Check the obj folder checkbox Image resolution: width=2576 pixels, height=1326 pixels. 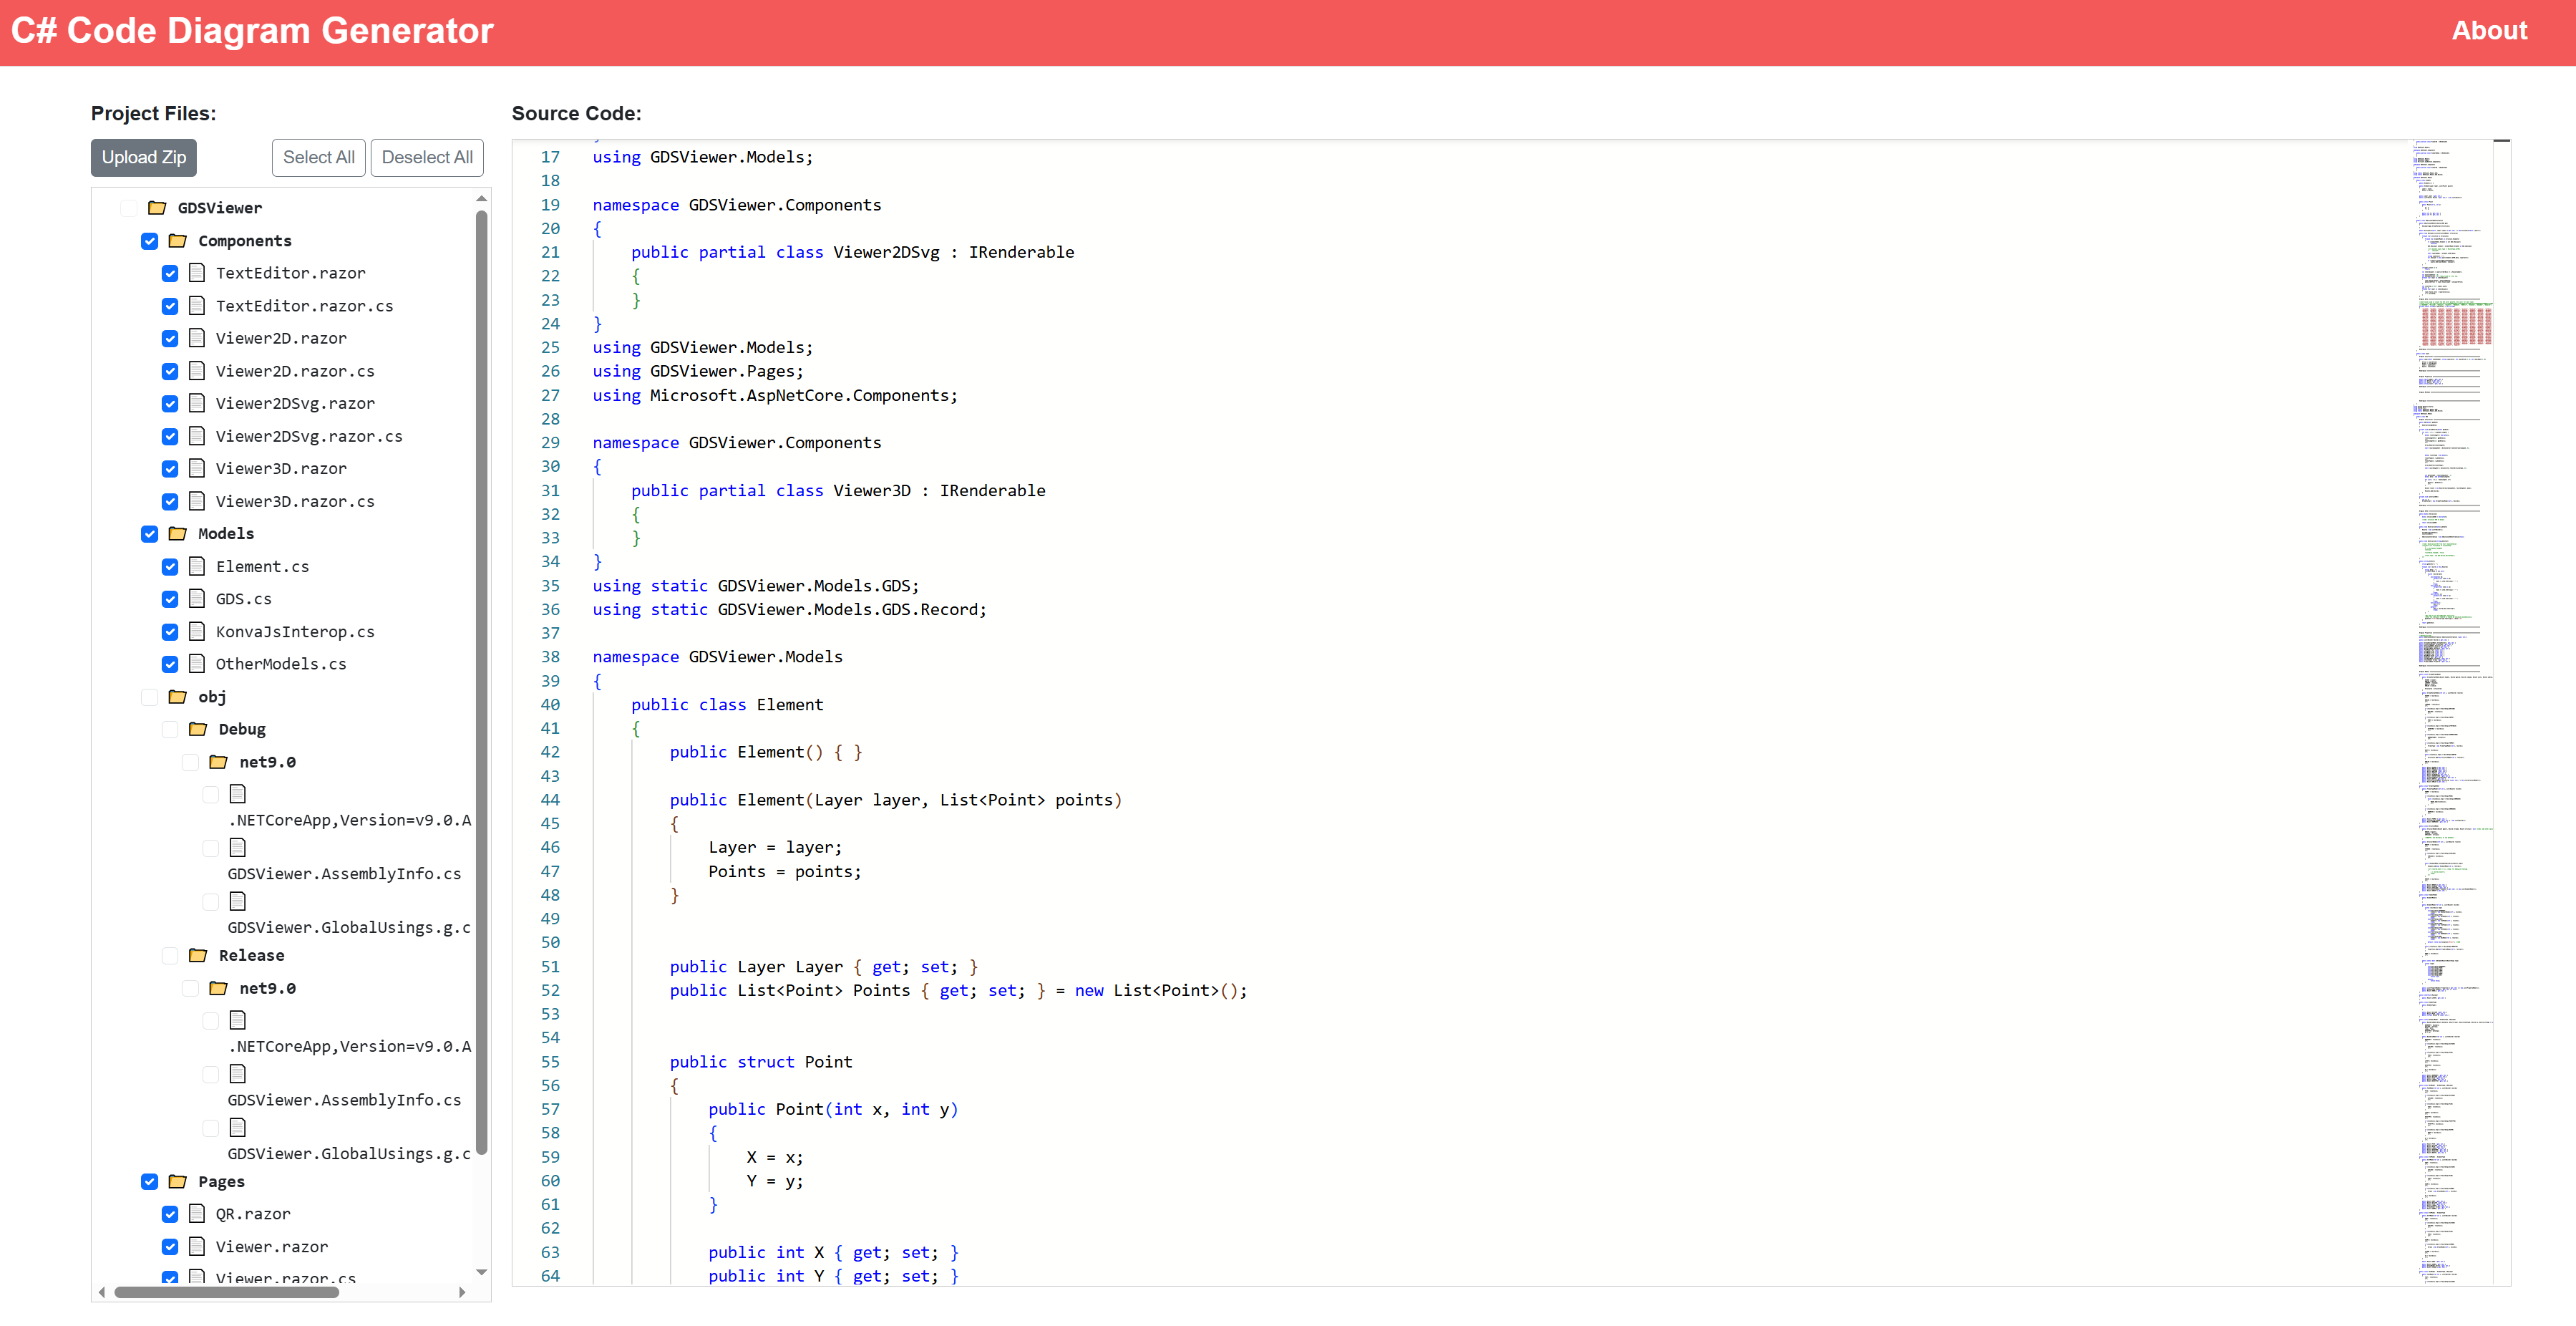pyautogui.click(x=150, y=697)
